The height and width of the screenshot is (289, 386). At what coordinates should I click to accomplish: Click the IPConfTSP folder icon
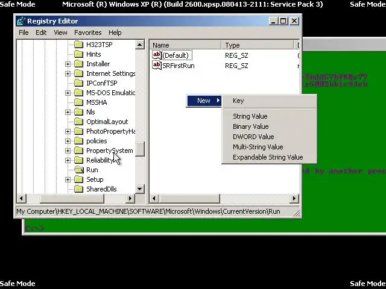[79, 83]
